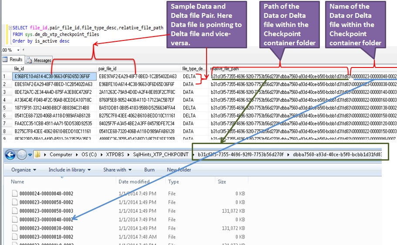397x245 pixels.
Task: Select file icon for 00000023-00000050-0003
Action: 14,211
